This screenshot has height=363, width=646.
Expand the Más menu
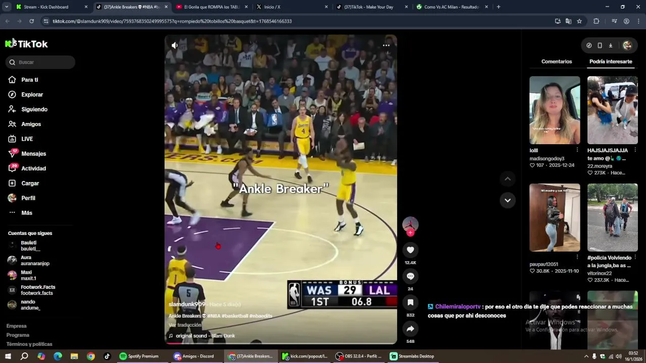(x=27, y=213)
